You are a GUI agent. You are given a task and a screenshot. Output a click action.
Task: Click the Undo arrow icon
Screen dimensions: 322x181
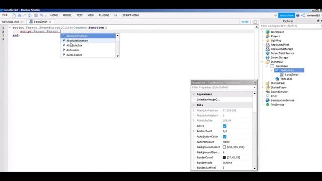(41, 15)
